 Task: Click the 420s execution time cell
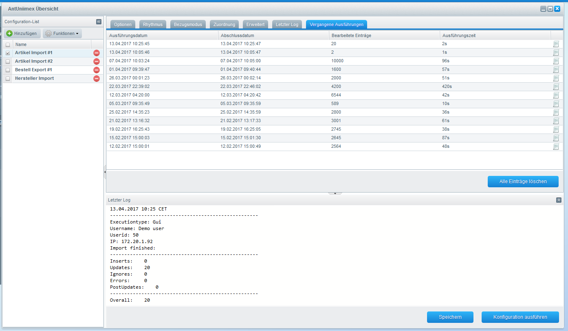click(495, 87)
